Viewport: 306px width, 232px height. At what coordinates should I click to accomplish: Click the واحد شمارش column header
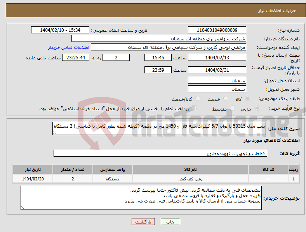pyautogui.click(x=113, y=170)
